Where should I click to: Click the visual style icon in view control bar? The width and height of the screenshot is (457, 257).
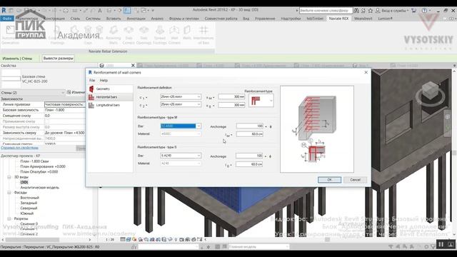[129, 240]
